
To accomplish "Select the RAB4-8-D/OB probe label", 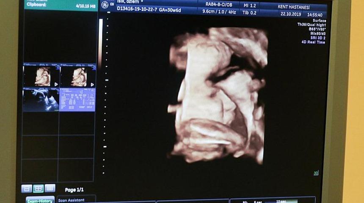I will click(x=219, y=5).
